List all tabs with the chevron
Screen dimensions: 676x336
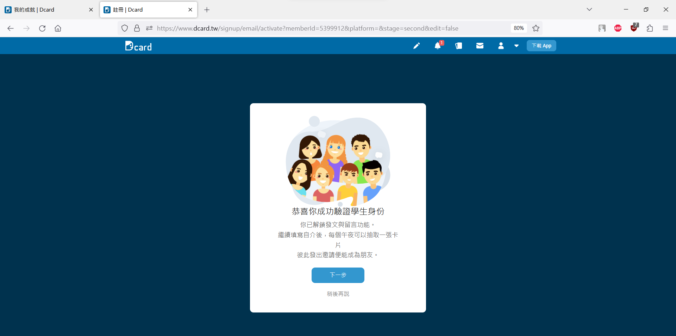(x=589, y=9)
